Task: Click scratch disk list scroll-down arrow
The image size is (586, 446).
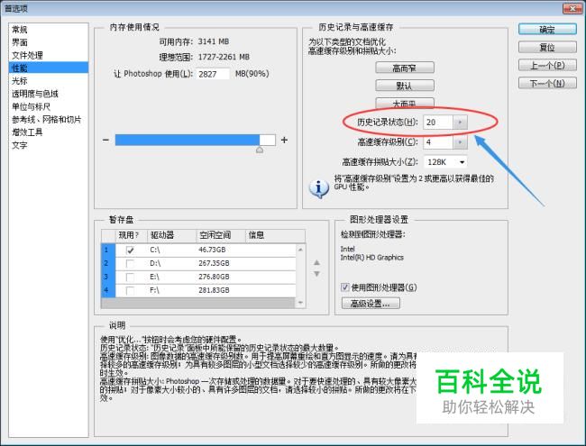Action: click(x=300, y=303)
